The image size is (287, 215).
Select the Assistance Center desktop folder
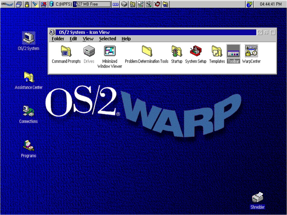point(29,81)
